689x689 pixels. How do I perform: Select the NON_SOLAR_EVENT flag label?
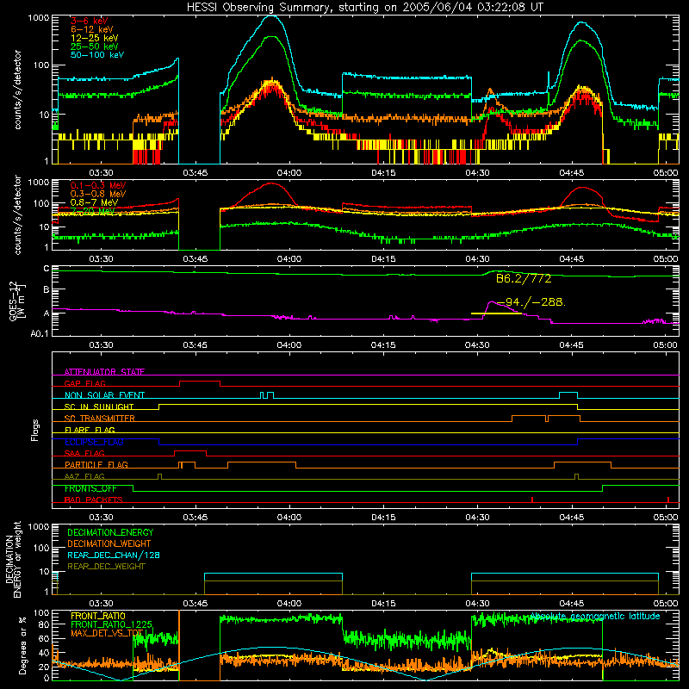tap(104, 395)
